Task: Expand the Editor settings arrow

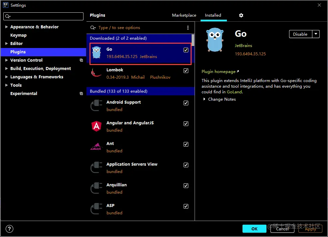Action: (x=6, y=43)
